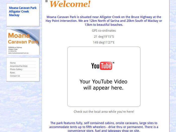
Task: Click the Moana Caravan Park logo image
Action: point(23,42)
